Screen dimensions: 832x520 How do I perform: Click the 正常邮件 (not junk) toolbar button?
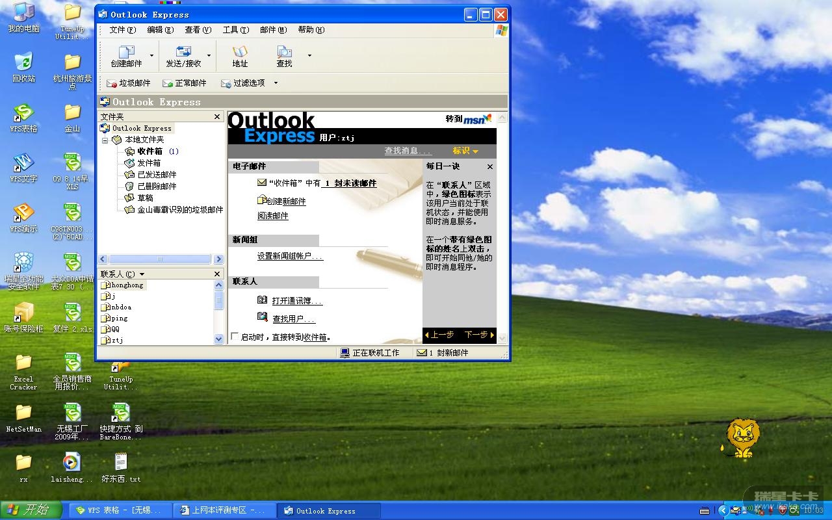(x=184, y=83)
